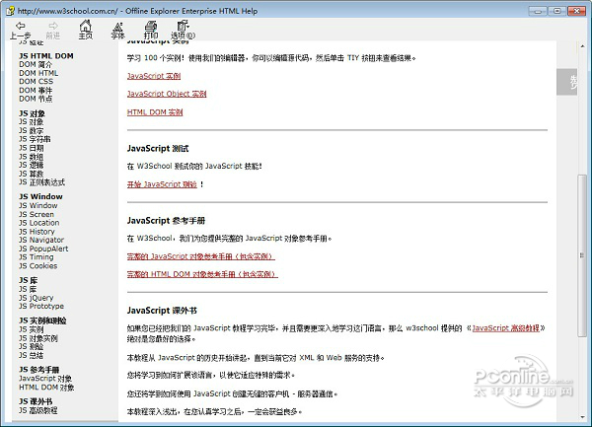The width and height of the screenshot is (592, 427).
Task: Open JS Location sidebar entry
Action: coord(38,223)
